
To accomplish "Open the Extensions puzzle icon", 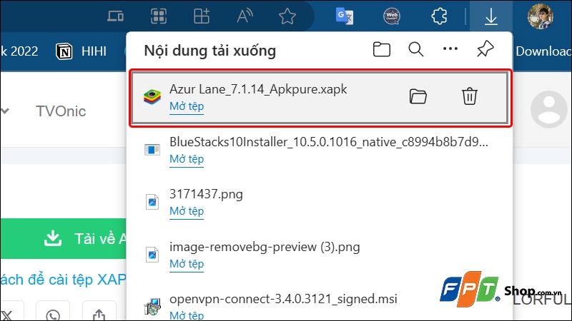I will pyautogui.click(x=439, y=16).
